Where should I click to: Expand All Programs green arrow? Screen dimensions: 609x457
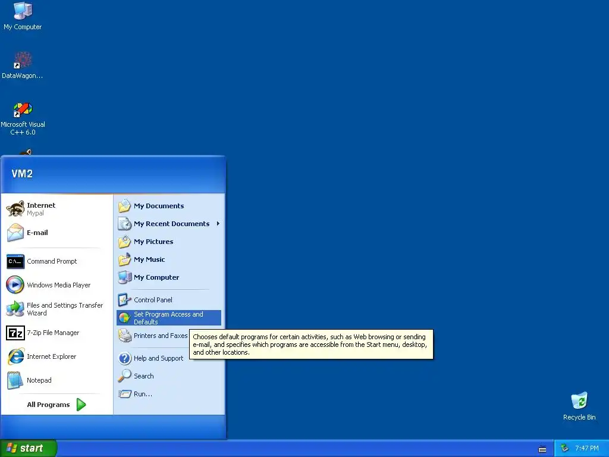(x=81, y=405)
